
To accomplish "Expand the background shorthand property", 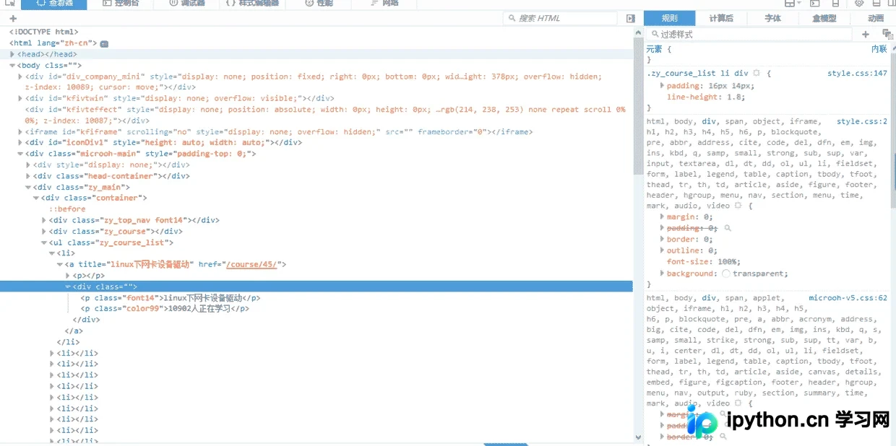I will click(x=663, y=274).
